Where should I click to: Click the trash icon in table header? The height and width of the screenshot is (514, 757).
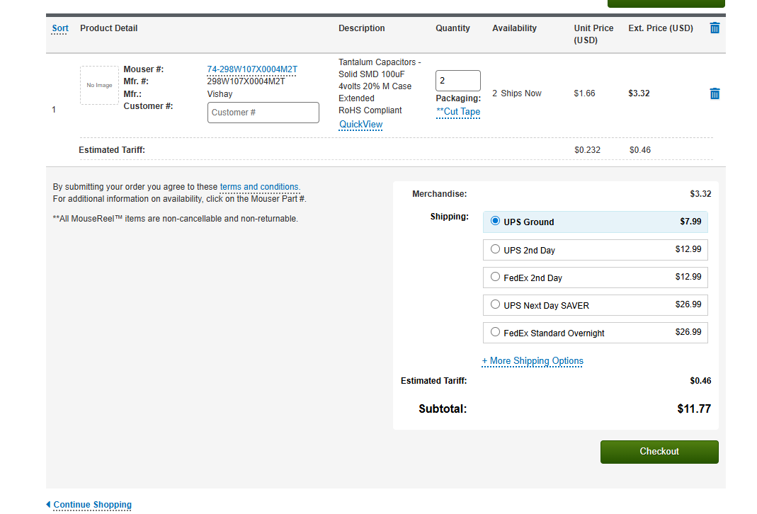715,28
